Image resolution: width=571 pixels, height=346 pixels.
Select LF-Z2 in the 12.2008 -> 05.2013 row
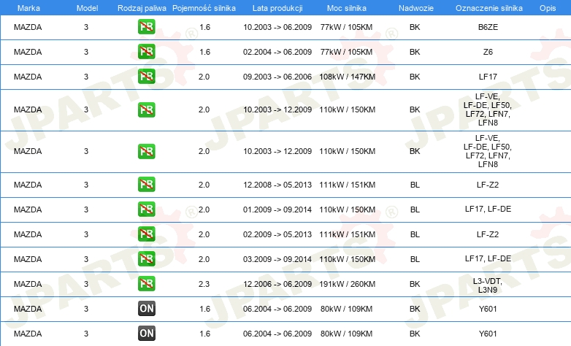(488, 185)
